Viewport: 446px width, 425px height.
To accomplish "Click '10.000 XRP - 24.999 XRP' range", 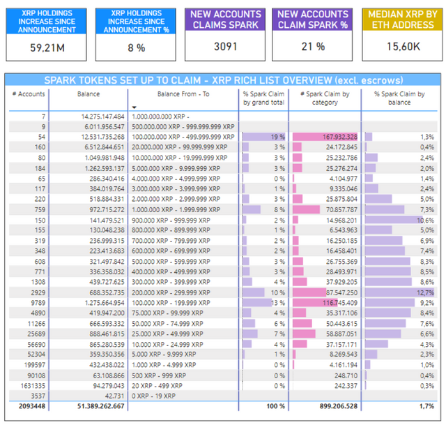I will (x=167, y=345).
